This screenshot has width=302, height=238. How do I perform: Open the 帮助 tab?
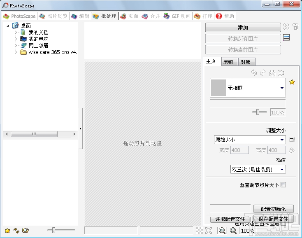pos(225,16)
